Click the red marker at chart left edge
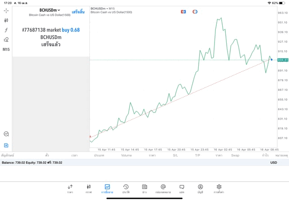289x201 pixels. coord(90,137)
